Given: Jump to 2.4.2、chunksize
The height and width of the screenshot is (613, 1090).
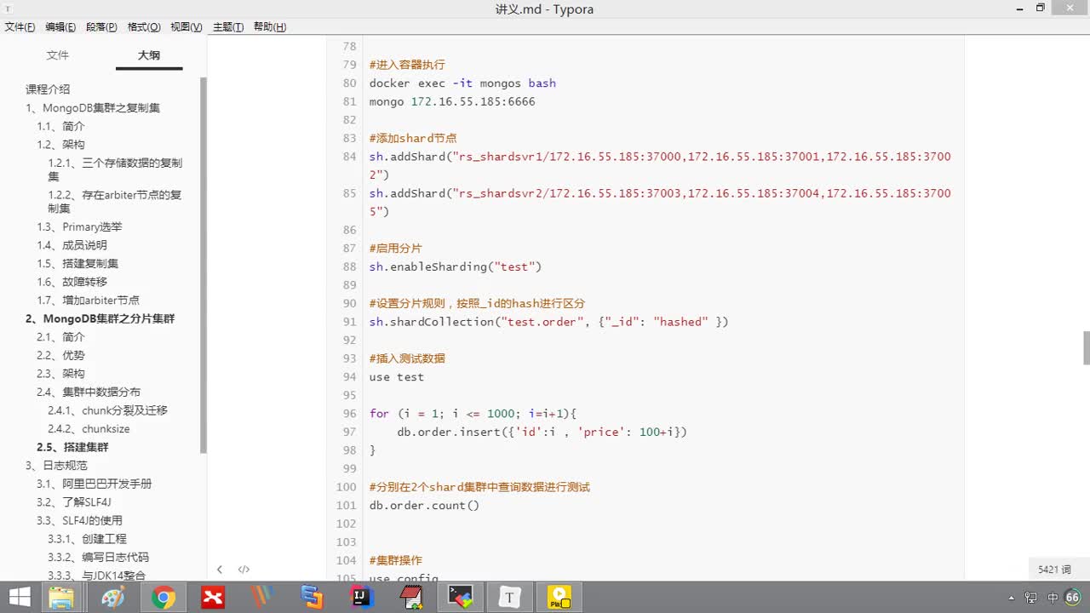Looking at the screenshot, I should click(89, 429).
